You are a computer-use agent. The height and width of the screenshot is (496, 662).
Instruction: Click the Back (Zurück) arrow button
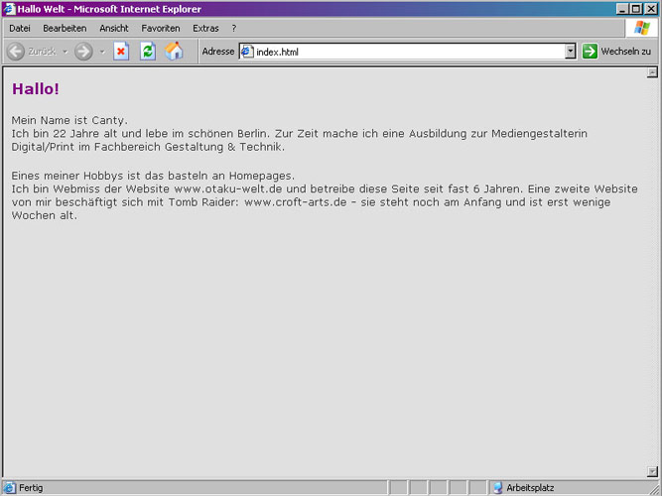tap(16, 52)
